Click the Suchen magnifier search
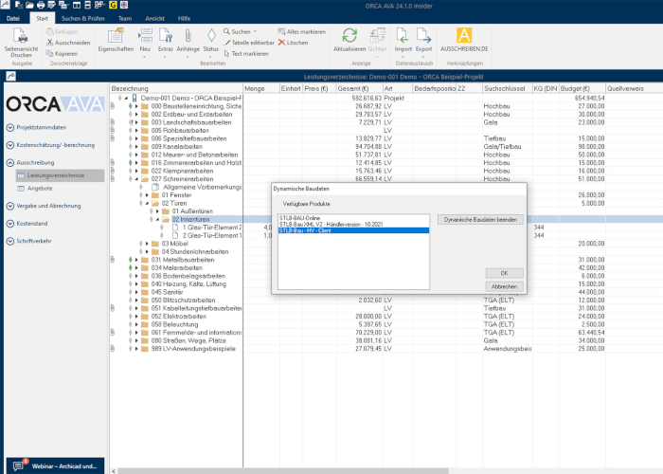Screen dimensions: 663x474 240,31
